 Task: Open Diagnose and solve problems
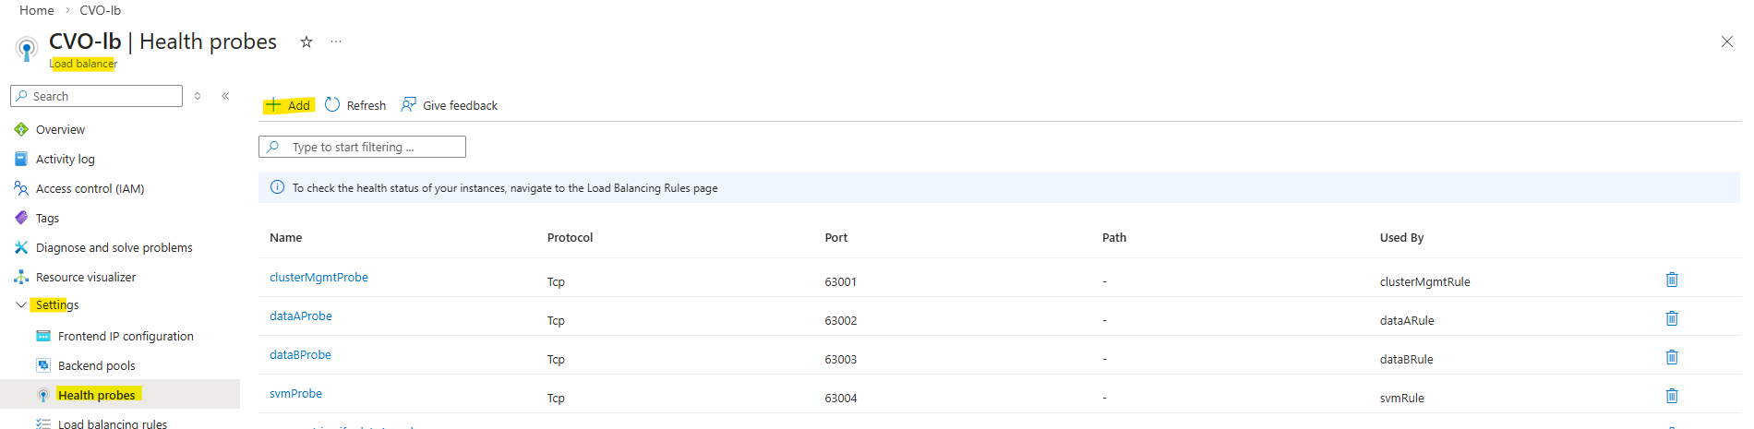(114, 247)
